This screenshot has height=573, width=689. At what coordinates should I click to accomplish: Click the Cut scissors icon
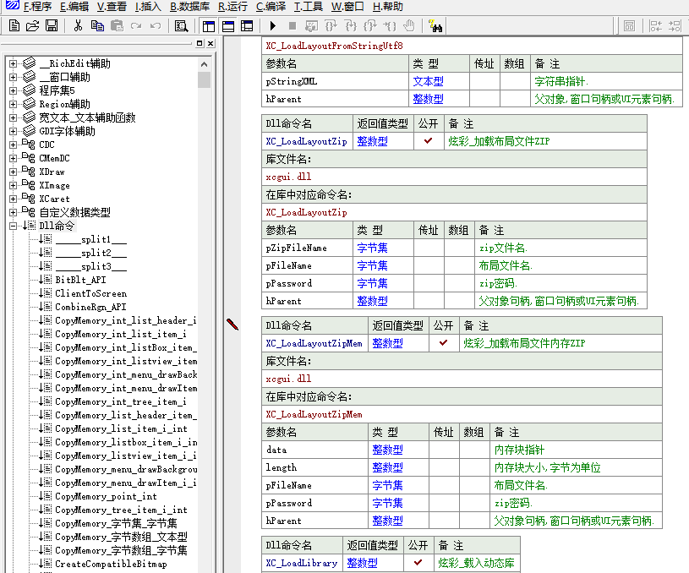pos(79,26)
